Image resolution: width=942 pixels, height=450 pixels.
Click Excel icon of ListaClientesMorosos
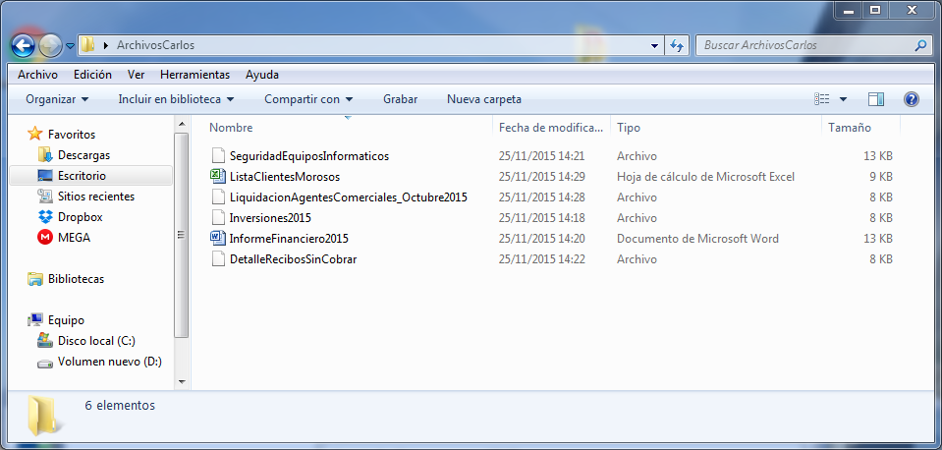[x=217, y=176]
